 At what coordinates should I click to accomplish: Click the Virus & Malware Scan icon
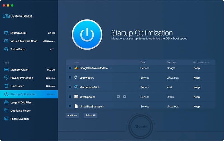point(6,41)
